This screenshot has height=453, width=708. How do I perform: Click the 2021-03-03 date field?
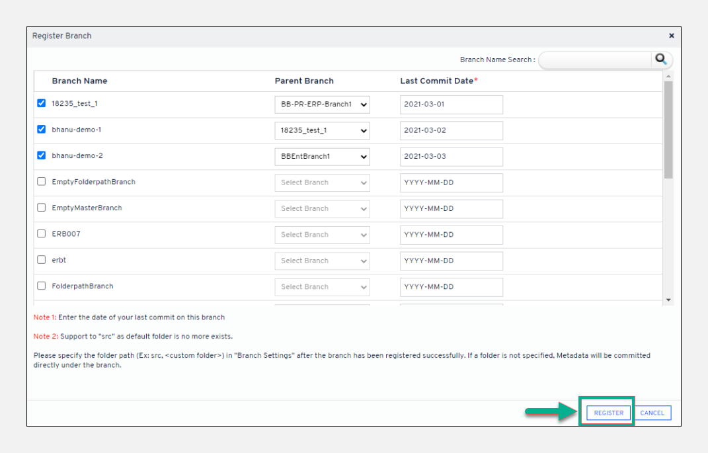[451, 157]
